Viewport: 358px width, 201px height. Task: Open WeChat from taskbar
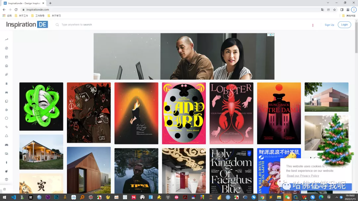[287, 197]
